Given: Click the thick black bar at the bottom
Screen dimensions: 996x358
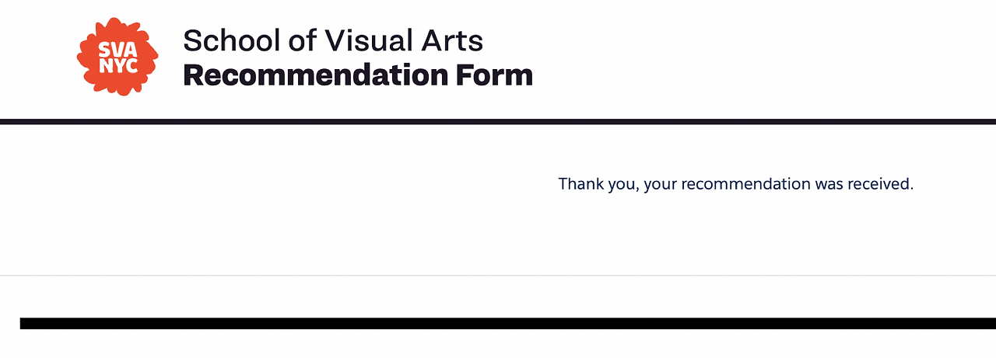Looking at the screenshot, I should click(x=507, y=323).
